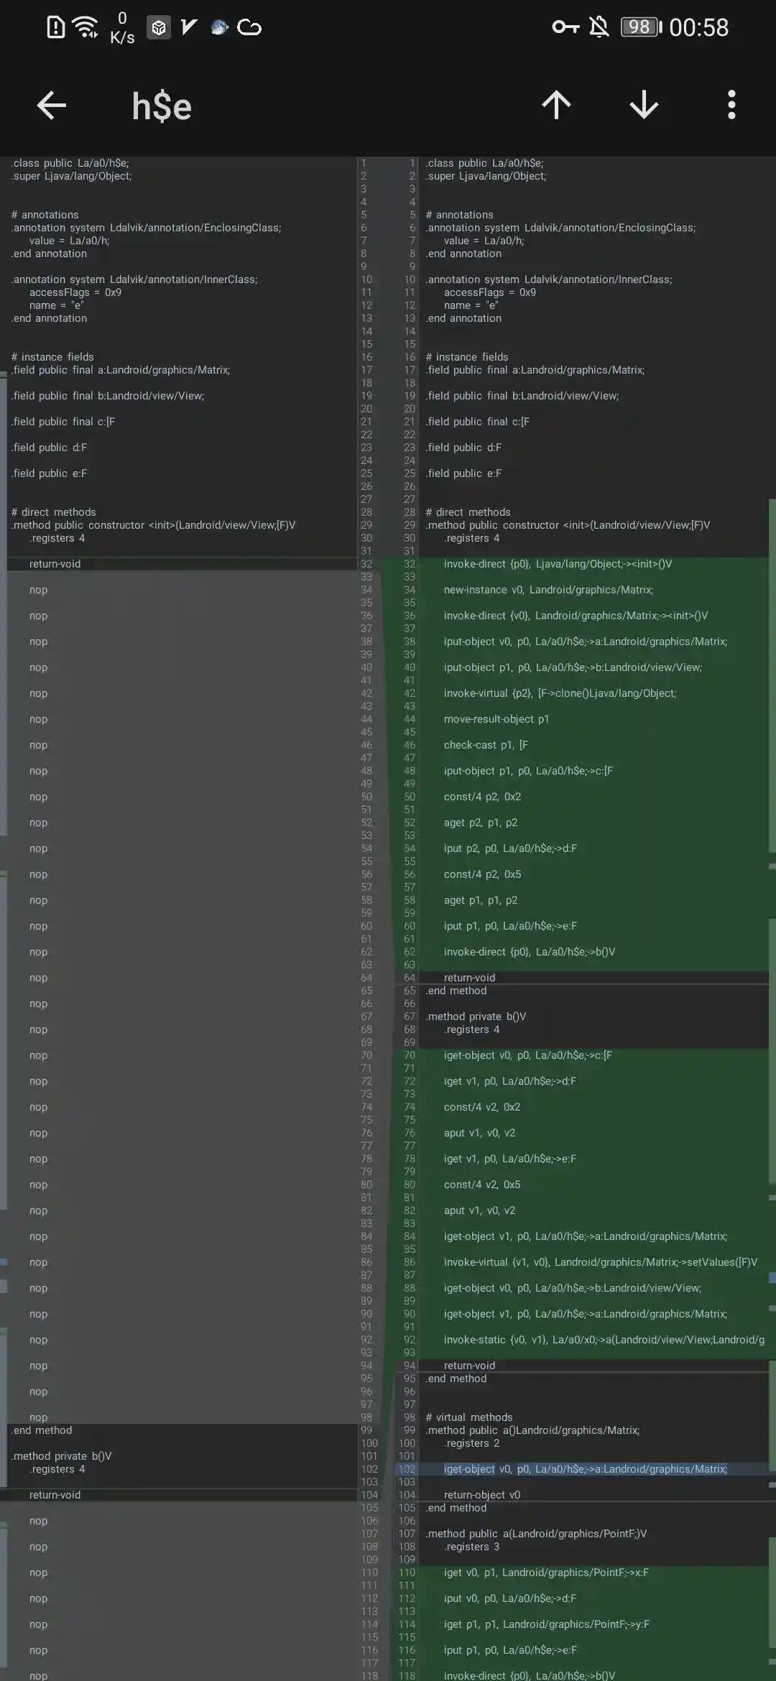Click right pane line number 64

pyautogui.click(x=409, y=978)
